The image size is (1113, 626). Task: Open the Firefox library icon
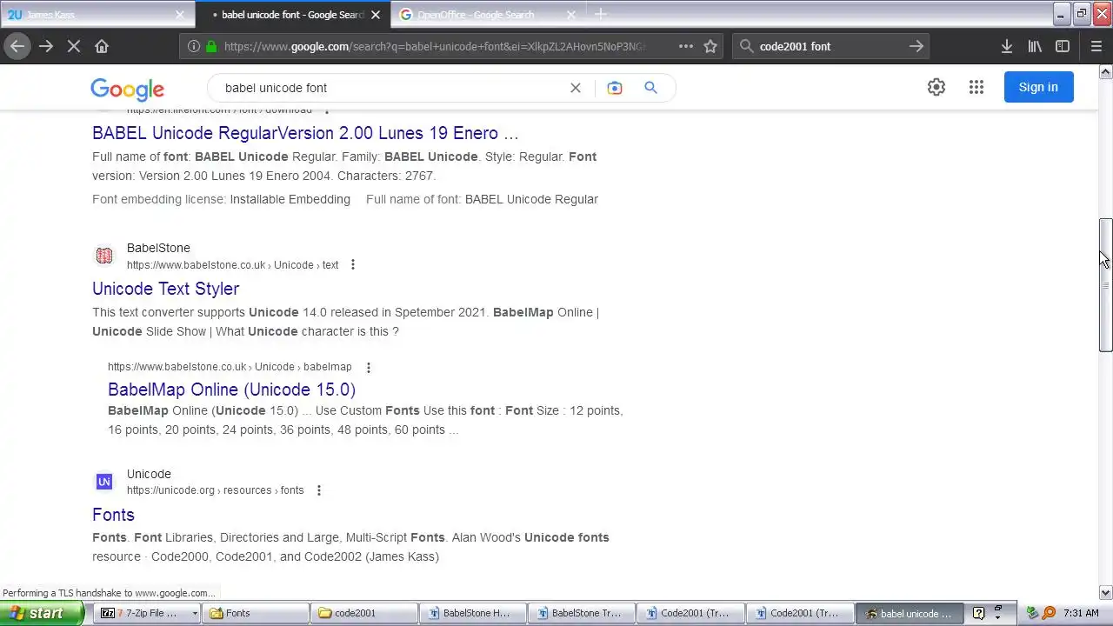1035,46
